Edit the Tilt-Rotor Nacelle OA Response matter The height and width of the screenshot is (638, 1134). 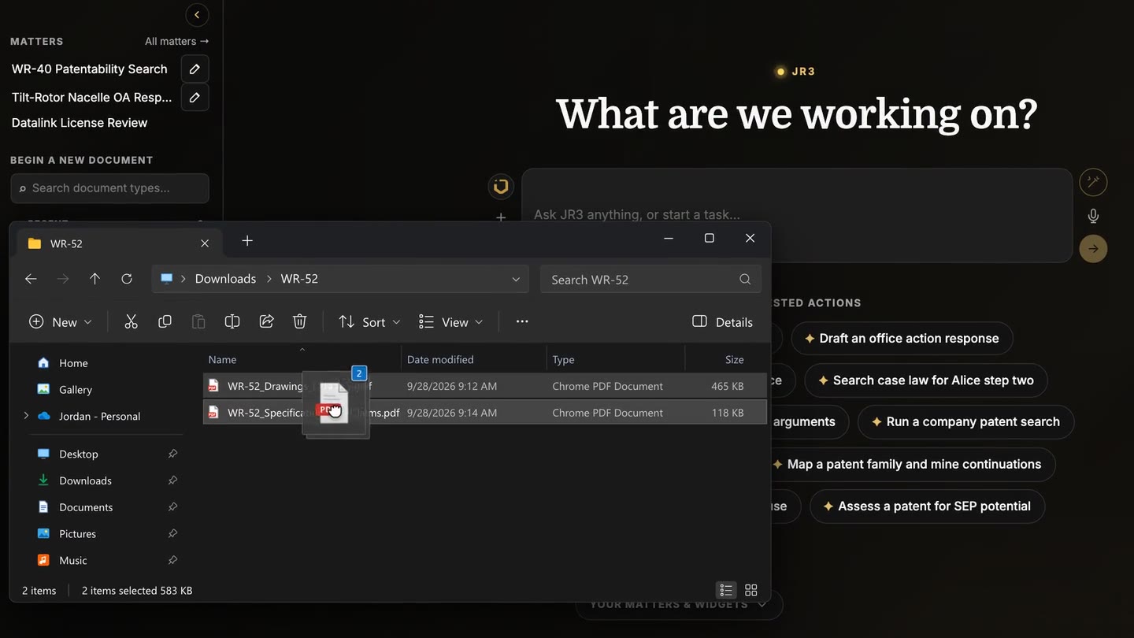pyautogui.click(x=195, y=98)
